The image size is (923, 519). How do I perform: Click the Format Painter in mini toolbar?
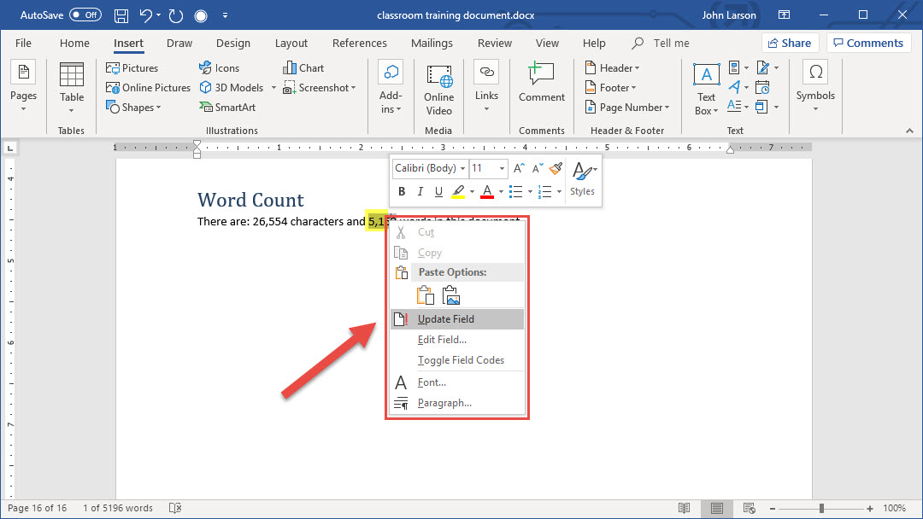pos(556,169)
